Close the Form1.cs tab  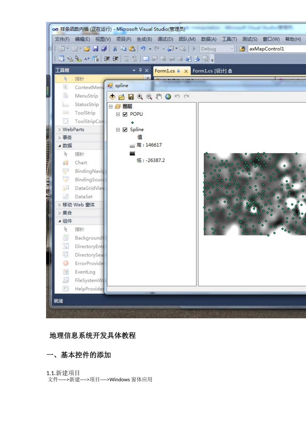tap(186, 71)
